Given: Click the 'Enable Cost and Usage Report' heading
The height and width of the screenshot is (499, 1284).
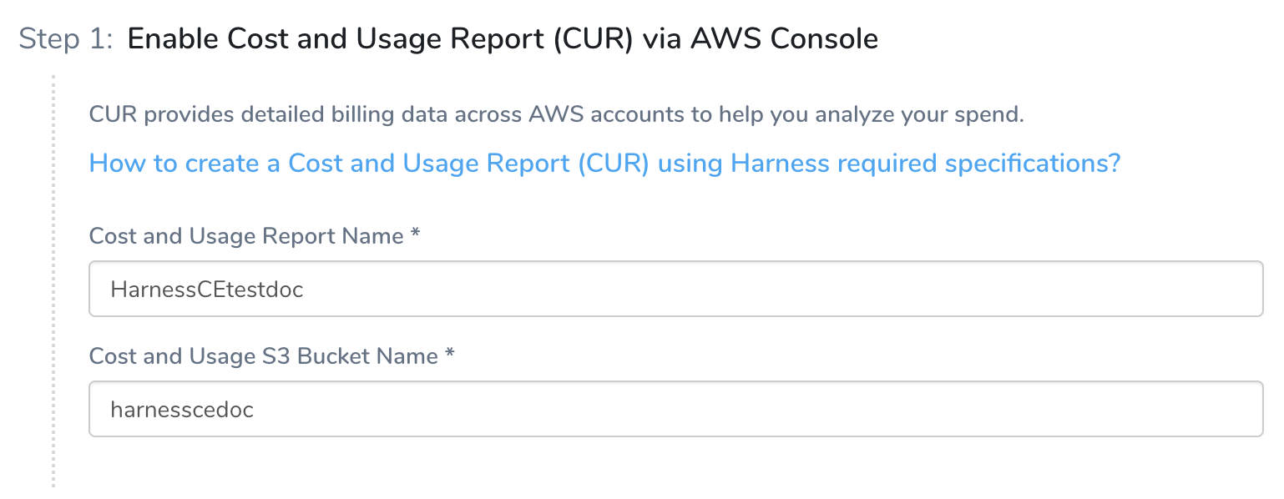Looking at the screenshot, I should [503, 38].
